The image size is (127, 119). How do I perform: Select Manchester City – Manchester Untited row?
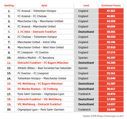click(63, 21)
